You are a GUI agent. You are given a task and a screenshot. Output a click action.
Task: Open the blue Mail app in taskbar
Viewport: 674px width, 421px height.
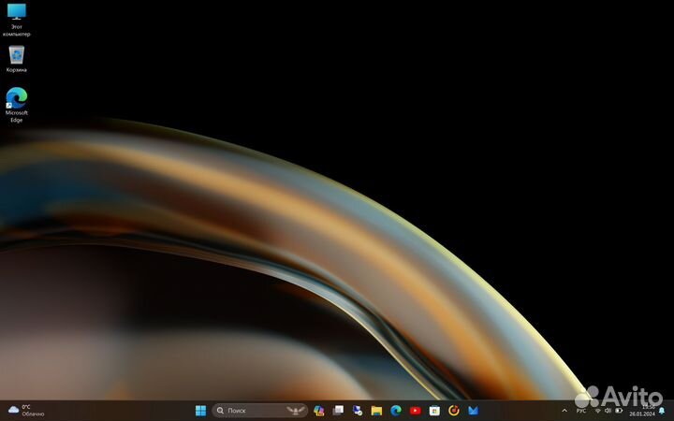[x=474, y=410]
